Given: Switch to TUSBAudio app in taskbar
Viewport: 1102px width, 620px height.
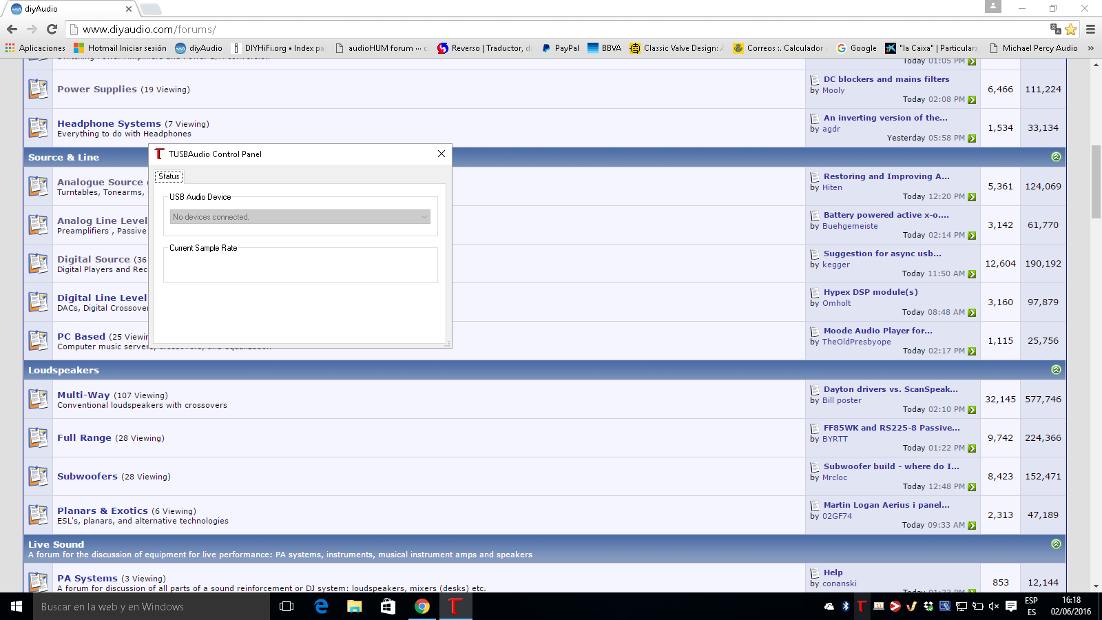Looking at the screenshot, I should (455, 606).
